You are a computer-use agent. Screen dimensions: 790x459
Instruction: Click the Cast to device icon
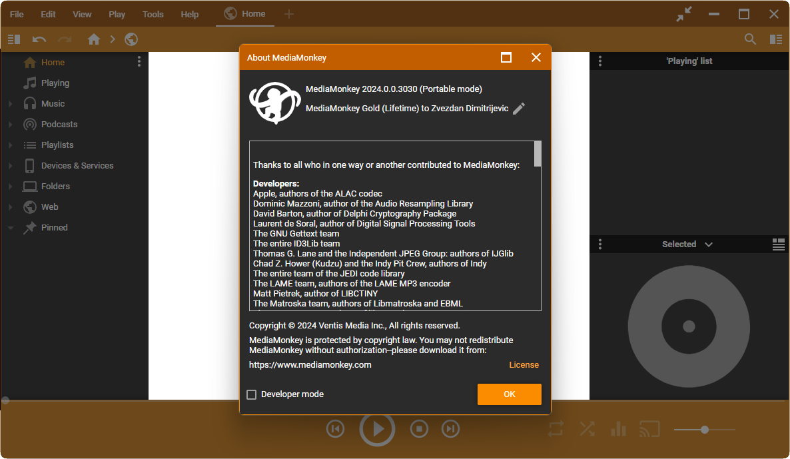coord(649,429)
